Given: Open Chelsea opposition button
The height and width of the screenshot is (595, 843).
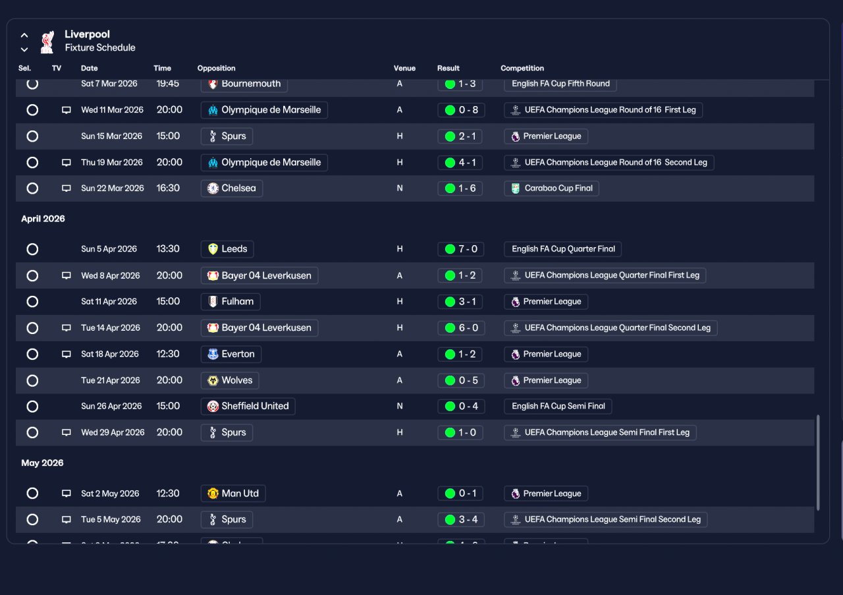Looking at the screenshot, I should pos(232,188).
